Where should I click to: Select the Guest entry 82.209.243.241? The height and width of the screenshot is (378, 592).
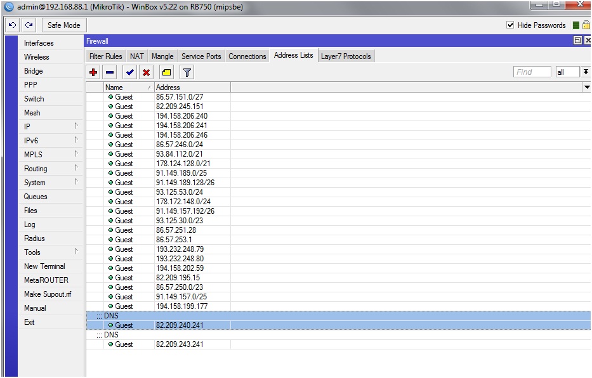coord(180,344)
